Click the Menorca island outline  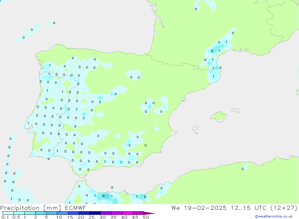click(x=235, y=110)
